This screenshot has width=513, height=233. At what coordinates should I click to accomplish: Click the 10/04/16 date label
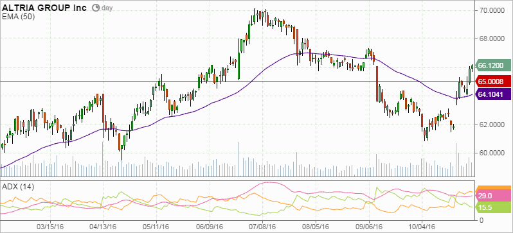point(422,226)
